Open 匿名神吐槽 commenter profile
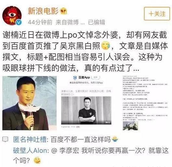This screenshot has height=167, width=172. click(x=30, y=139)
